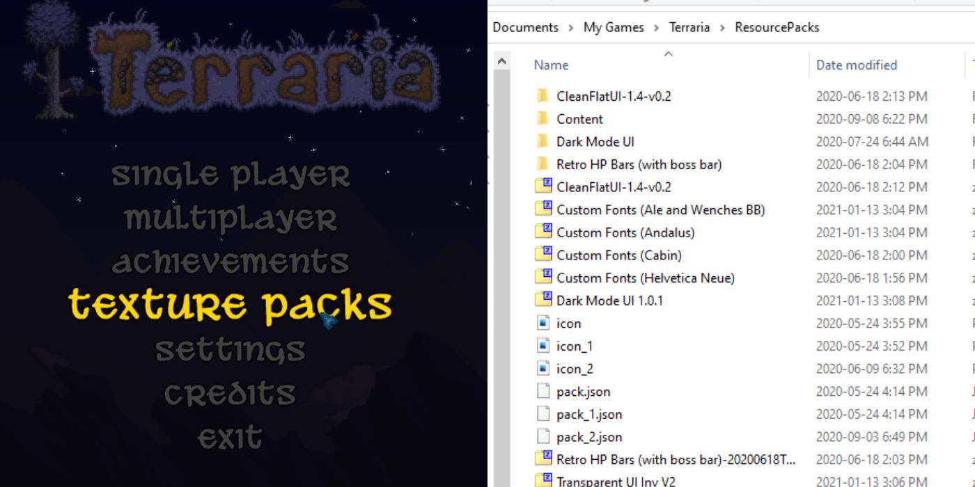Select Custom Fonts (Andalus) zip icon
The height and width of the screenshot is (487, 975).
pos(543,232)
